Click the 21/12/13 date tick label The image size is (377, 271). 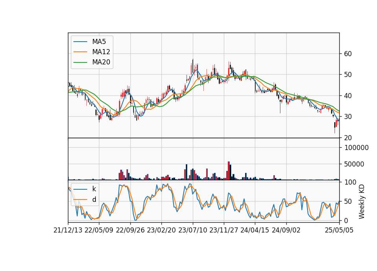68,230
